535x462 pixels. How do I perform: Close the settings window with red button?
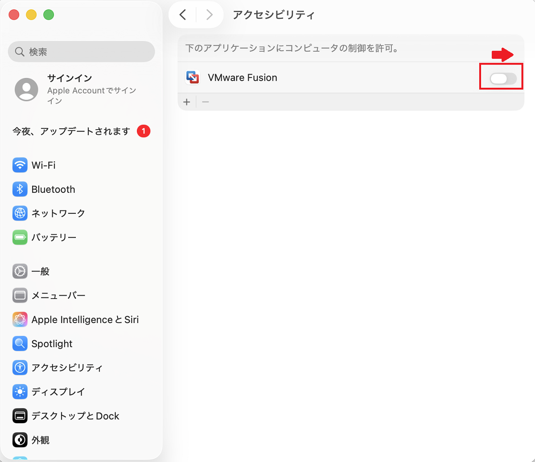pos(14,15)
